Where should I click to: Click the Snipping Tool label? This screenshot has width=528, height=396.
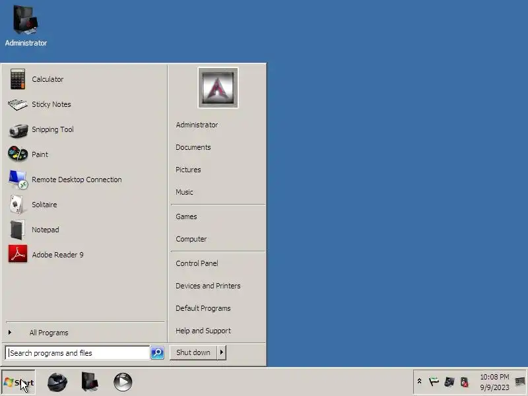(53, 129)
